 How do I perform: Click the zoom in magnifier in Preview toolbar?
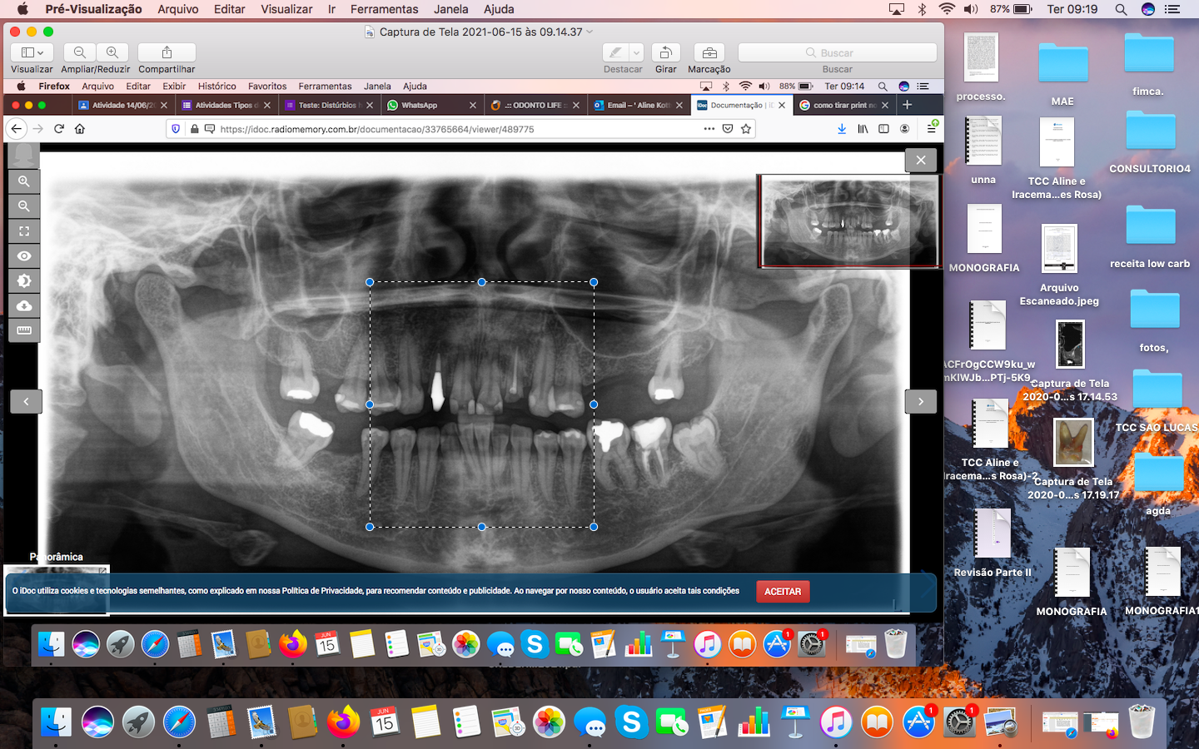pyautogui.click(x=112, y=52)
